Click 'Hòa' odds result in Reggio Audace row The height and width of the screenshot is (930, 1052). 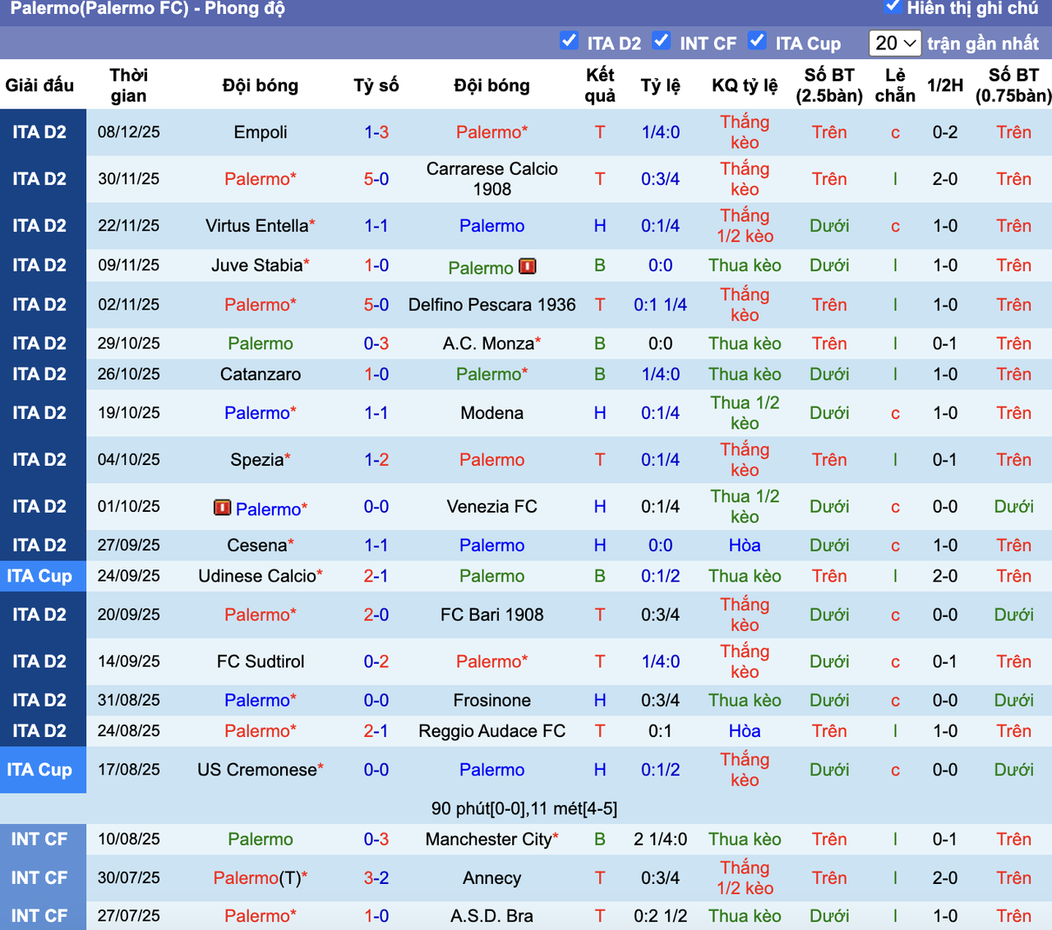[745, 731]
